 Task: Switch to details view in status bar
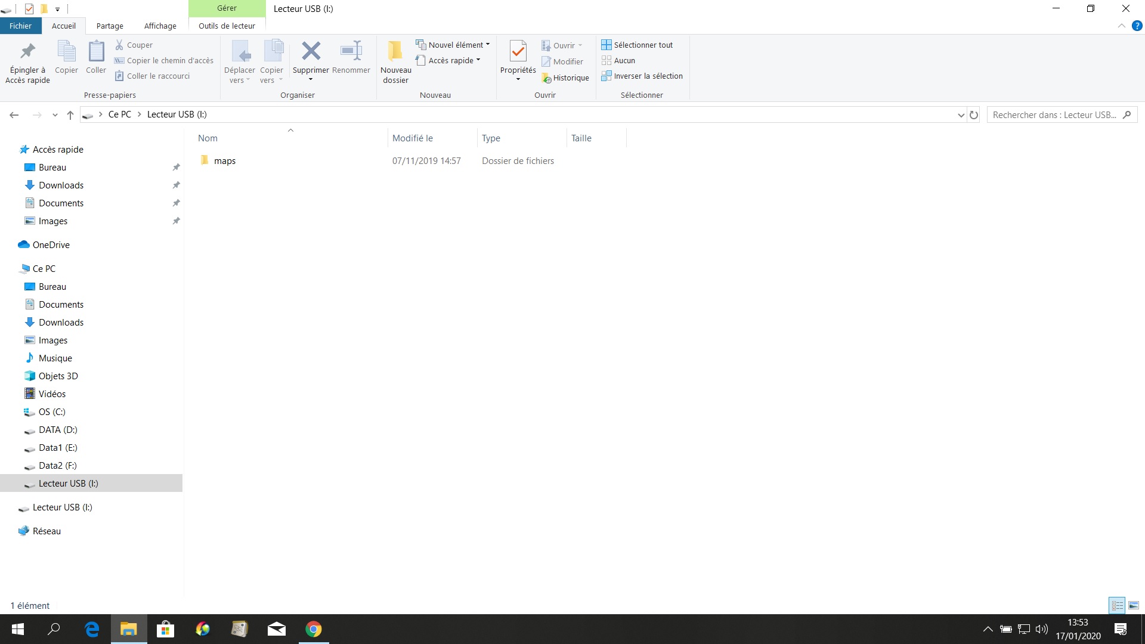point(1117,605)
